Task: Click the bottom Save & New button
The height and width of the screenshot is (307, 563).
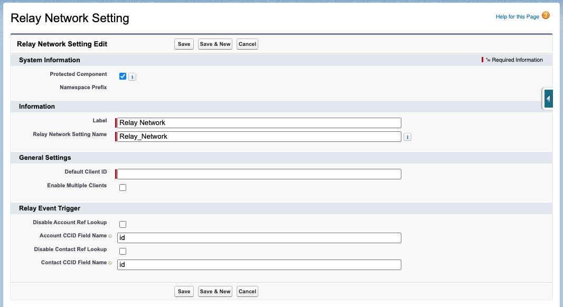Action: point(215,292)
